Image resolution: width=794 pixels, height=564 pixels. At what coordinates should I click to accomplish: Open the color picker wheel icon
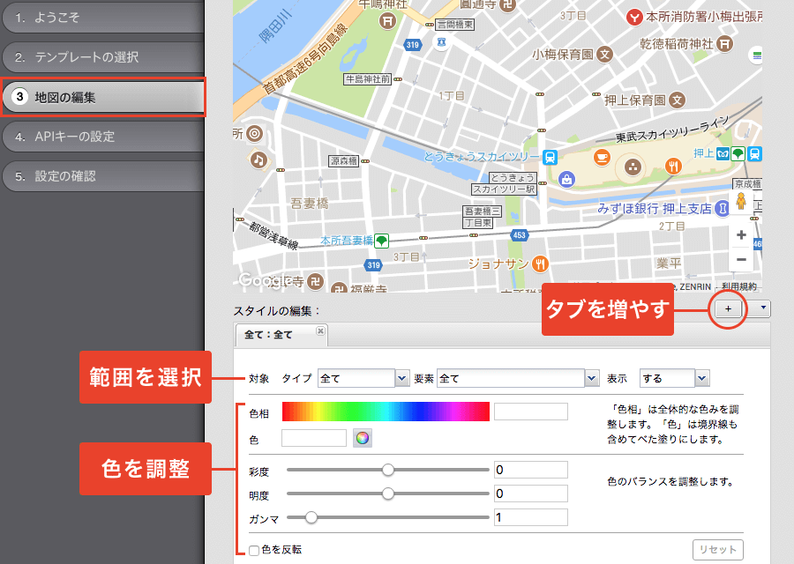[362, 438]
